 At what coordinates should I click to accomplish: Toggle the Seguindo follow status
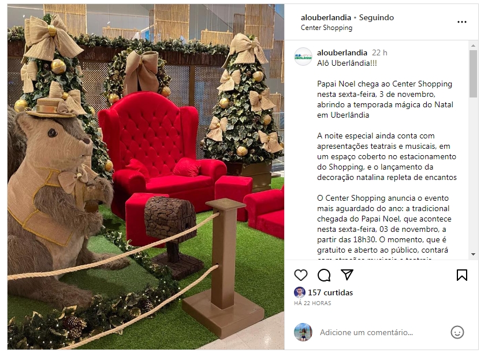click(x=377, y=18)
